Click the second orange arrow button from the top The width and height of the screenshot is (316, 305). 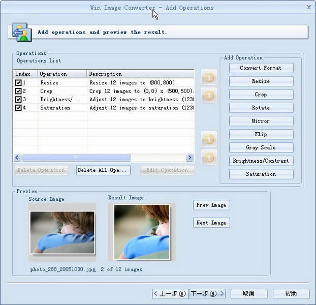pos(209,95)
